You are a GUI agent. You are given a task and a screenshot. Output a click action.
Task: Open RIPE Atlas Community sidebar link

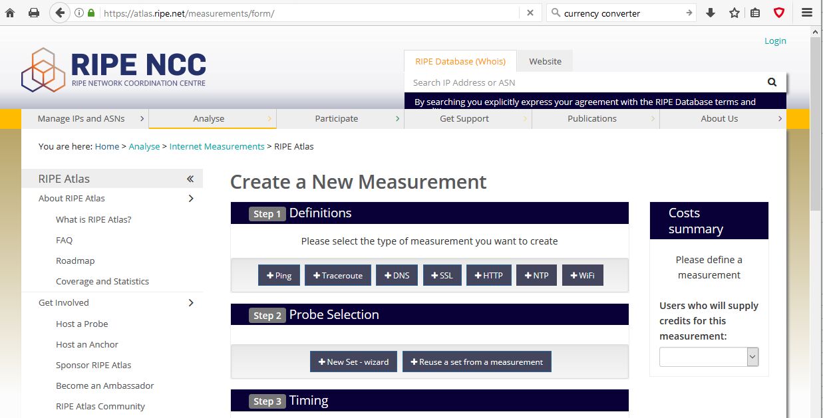click(100, 406)
